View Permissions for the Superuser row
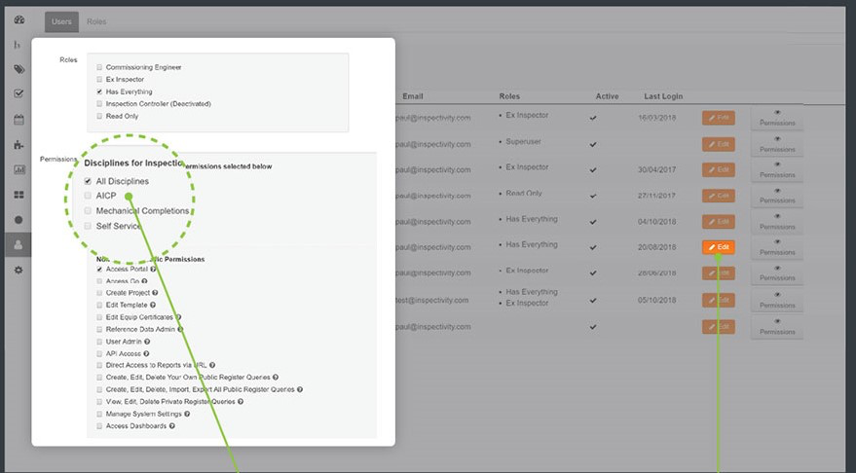Image resolution: width=856 pixels, height=473 pixels. pyautogui.click(x=777, y=144)
